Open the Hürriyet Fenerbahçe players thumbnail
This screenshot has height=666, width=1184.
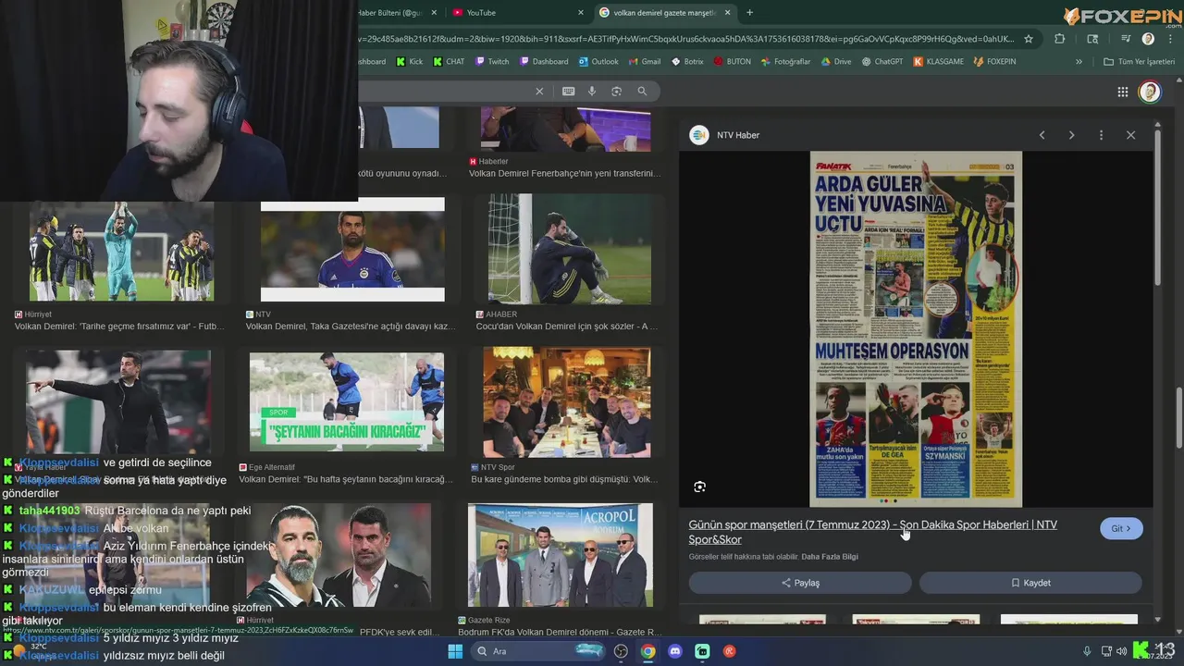(x=121, y=251)
